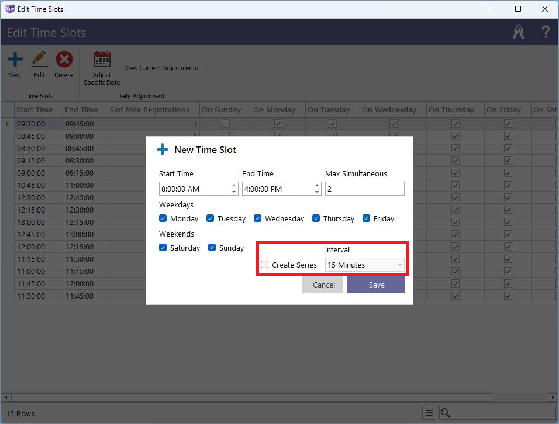Viewport: 559px width, 424px height.
Task: Toggle On Thursday checkbox for 12:00:00 row
Action: tap(456, 247)
